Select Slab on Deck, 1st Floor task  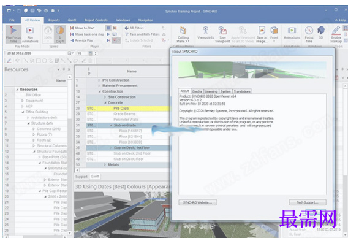tap(132, 148)
